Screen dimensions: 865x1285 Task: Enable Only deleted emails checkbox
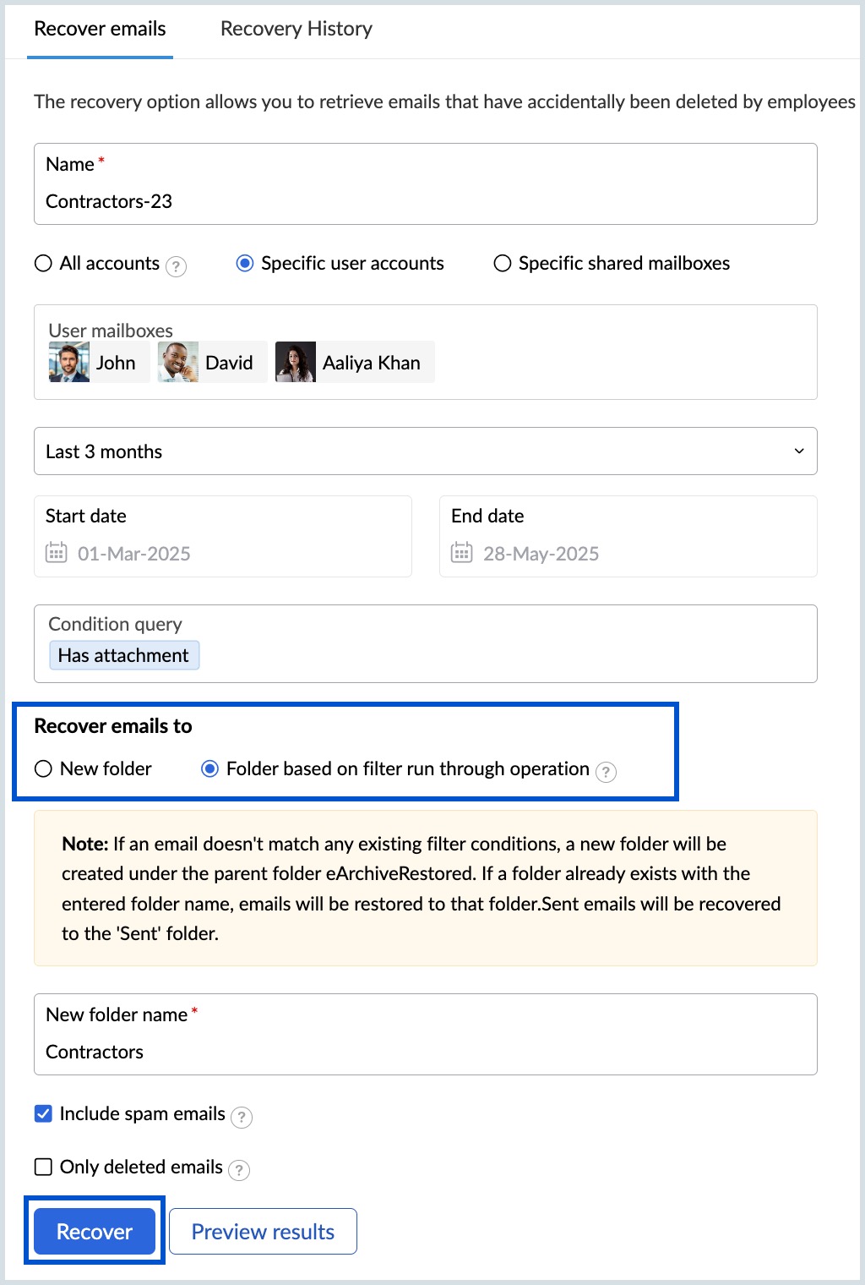point(43,1167)
